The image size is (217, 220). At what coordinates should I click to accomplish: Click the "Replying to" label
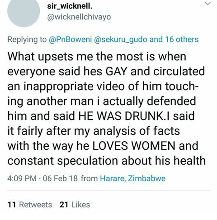pos(27,40)
